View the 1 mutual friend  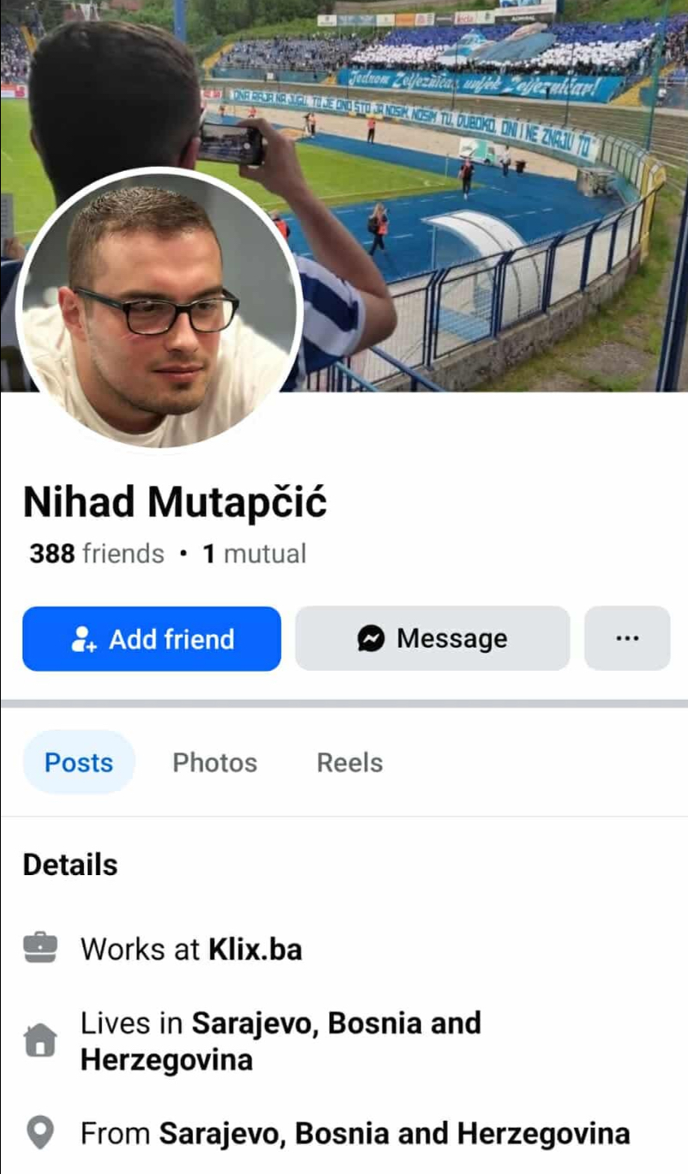[254, 554]
